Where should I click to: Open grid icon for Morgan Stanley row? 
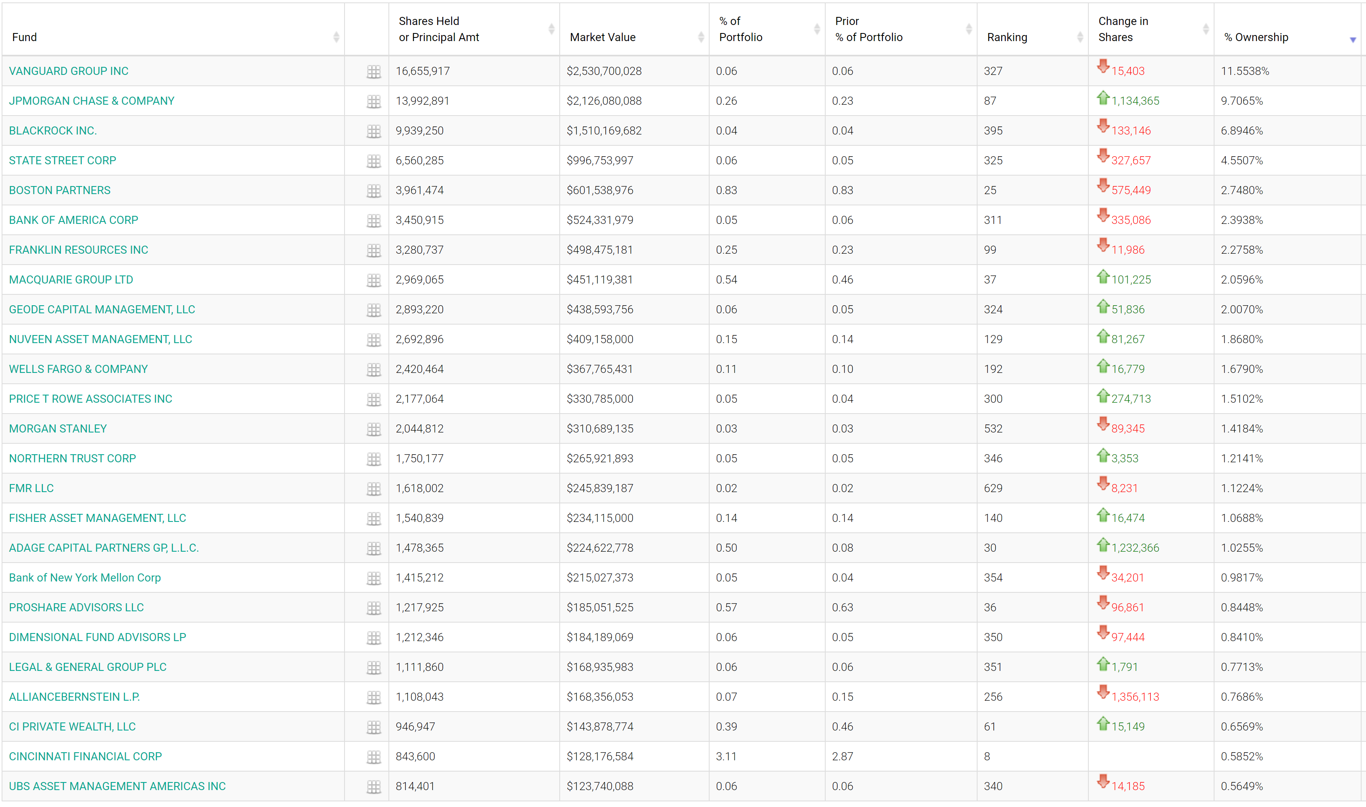pyautogui.click(x=374, y=429)
